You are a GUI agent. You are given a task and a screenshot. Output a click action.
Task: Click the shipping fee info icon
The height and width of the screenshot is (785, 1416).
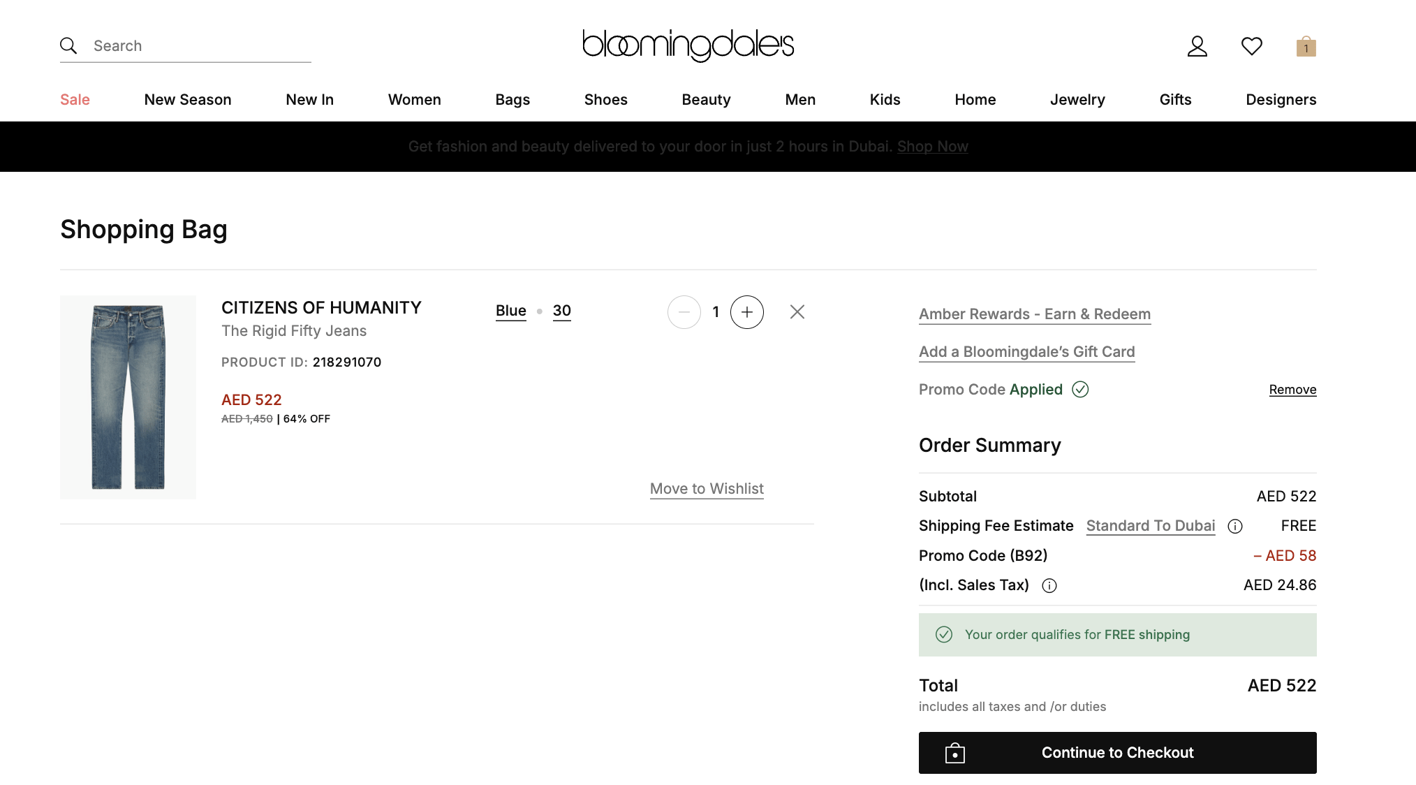click(1234, 526)
